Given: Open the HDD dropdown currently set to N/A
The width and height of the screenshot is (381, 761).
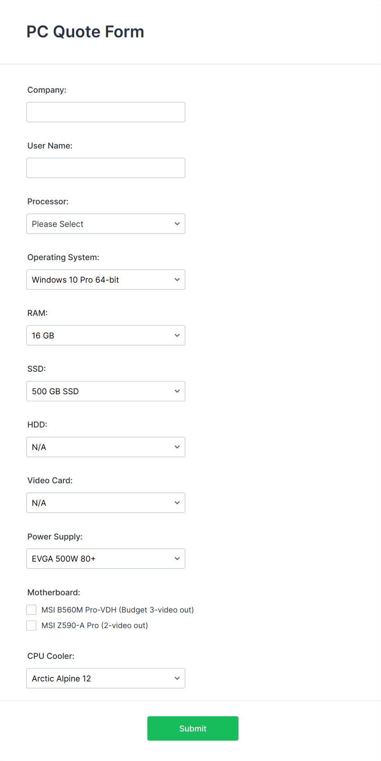Looking at the screenshot, I should pos(106,447).
